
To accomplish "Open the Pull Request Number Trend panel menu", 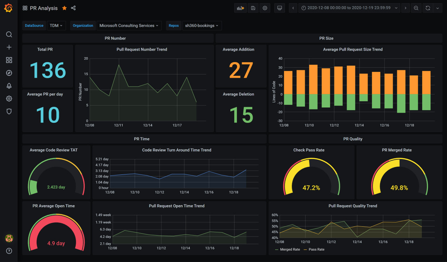I will (x=142, y=49).
